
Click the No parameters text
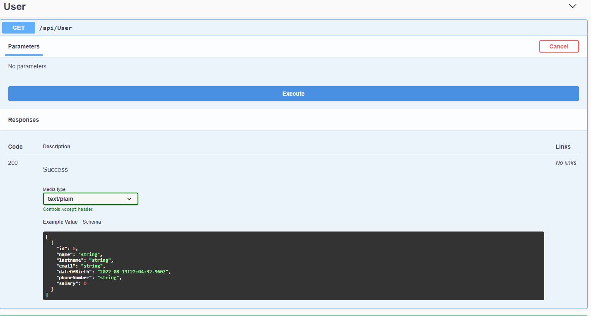tap(27, 66)
